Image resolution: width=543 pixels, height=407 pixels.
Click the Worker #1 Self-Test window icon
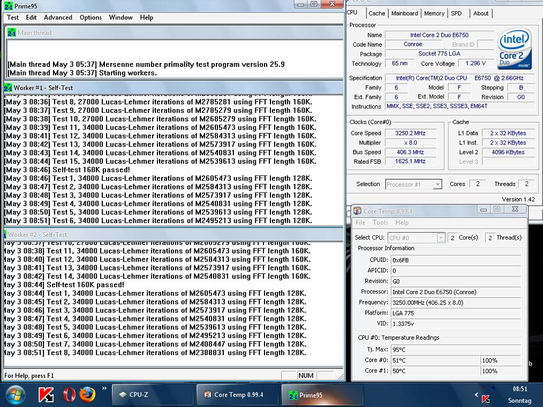pos(8,88)
